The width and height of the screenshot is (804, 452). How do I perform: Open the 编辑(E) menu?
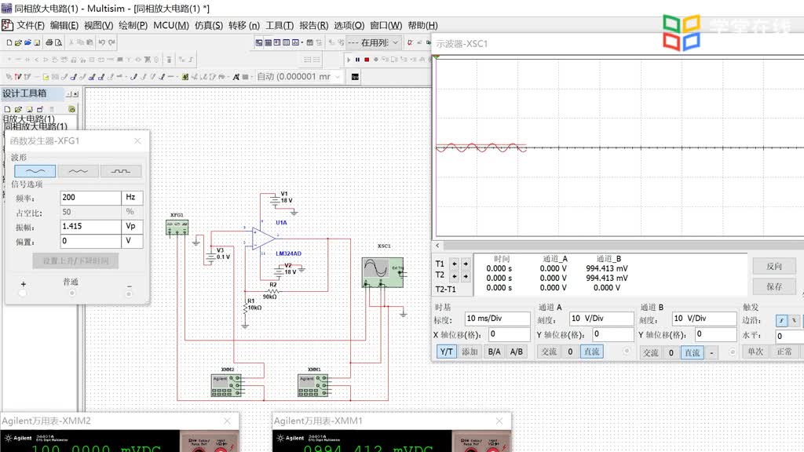coord(64,25)
